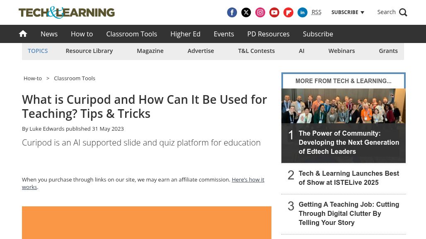426x239 pixels.
Task: Click the How-to breadcrumb link
Action: 33,78
